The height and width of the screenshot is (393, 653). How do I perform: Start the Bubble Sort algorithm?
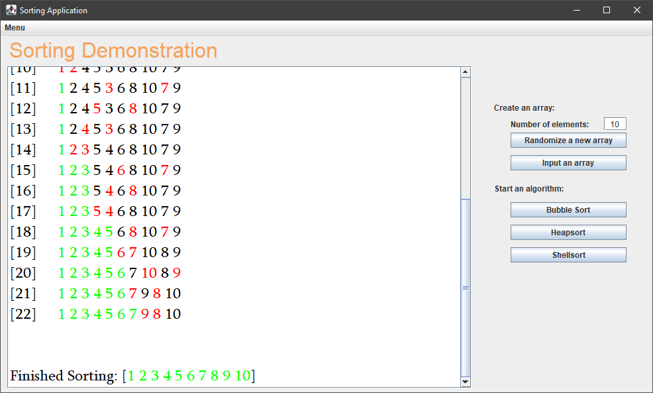point(568,210)
